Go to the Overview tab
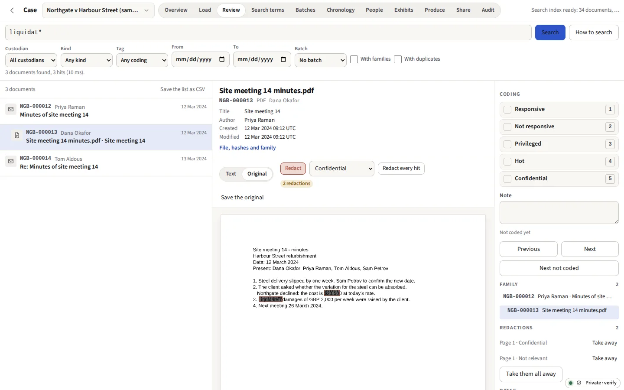Screen dimensions: 624x390 (176, 10)
